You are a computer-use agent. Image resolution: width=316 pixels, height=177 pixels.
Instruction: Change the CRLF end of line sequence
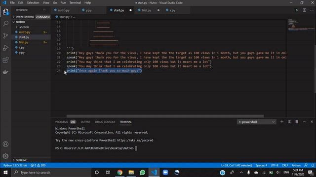coord(285,165)
